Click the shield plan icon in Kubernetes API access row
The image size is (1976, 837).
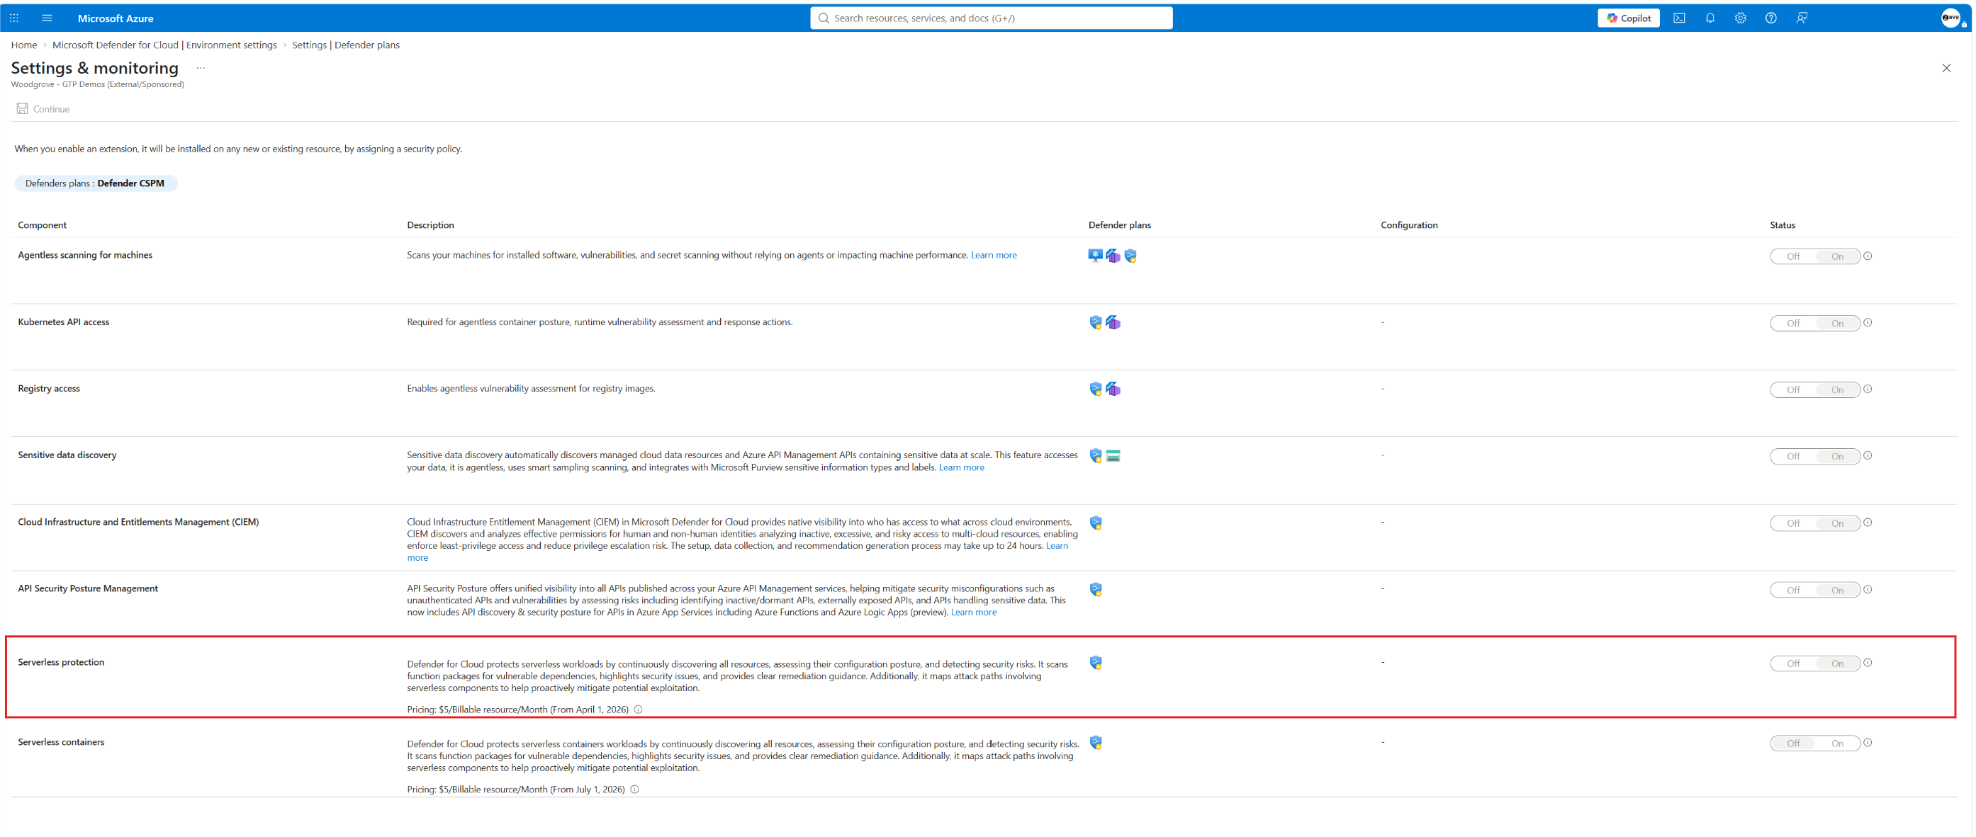(x=1096, y=323)
